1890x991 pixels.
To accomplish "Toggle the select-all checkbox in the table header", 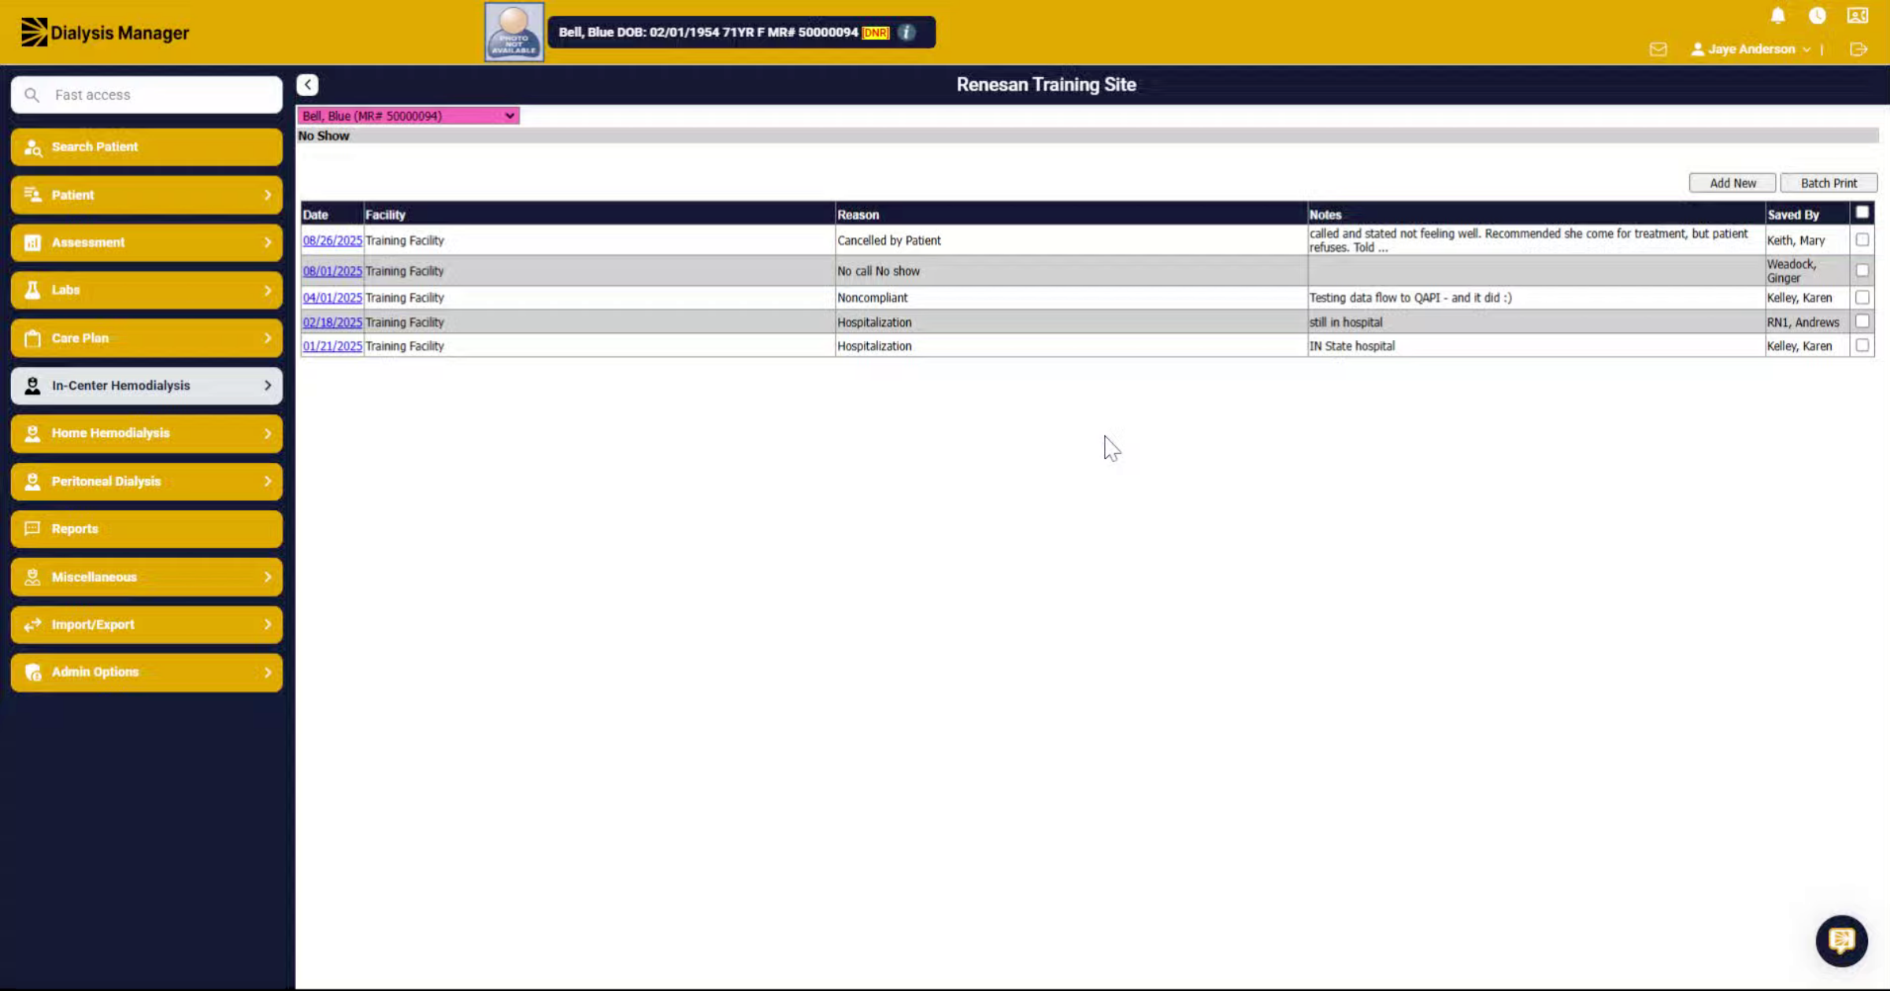I will 1862,213.
